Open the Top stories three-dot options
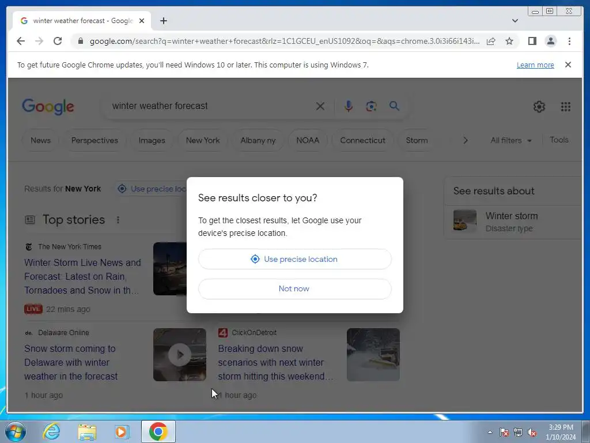 pos(118,220)
